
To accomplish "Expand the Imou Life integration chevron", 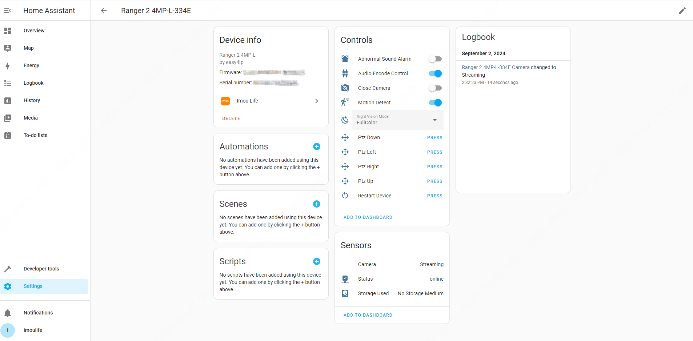I will pyautogui.click(x=317, y=101).
